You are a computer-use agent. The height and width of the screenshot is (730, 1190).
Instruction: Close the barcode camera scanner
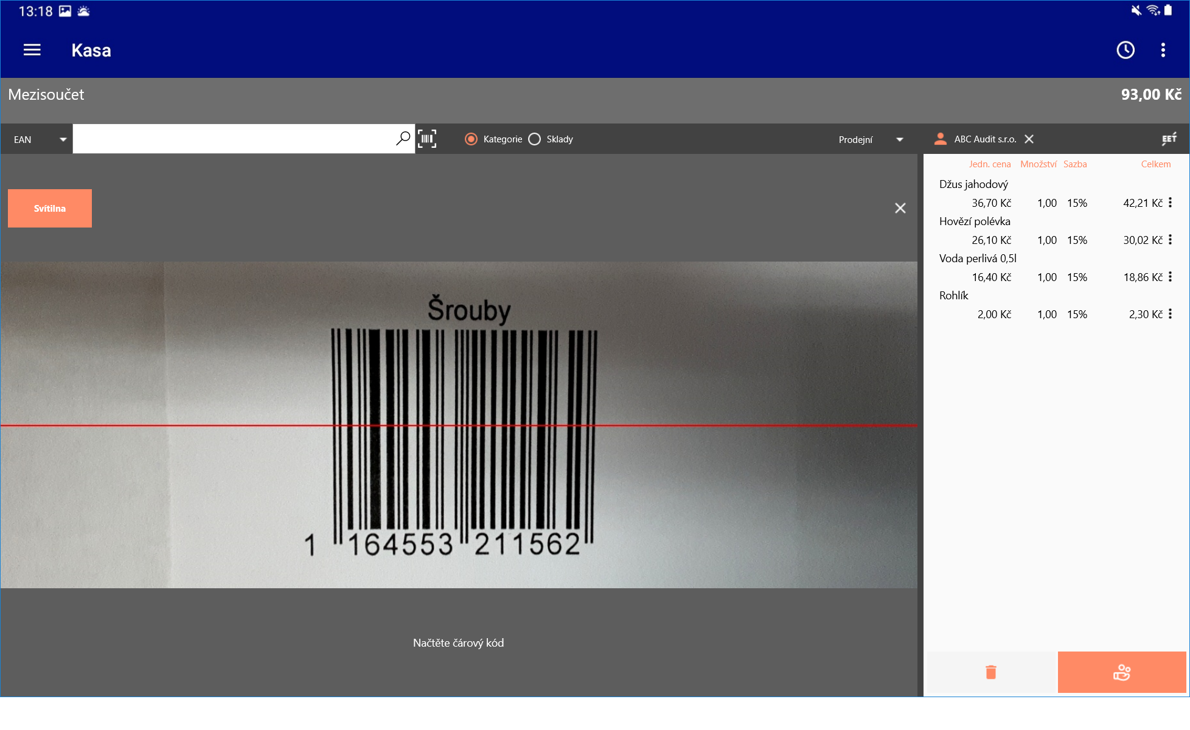pos(900,208)
